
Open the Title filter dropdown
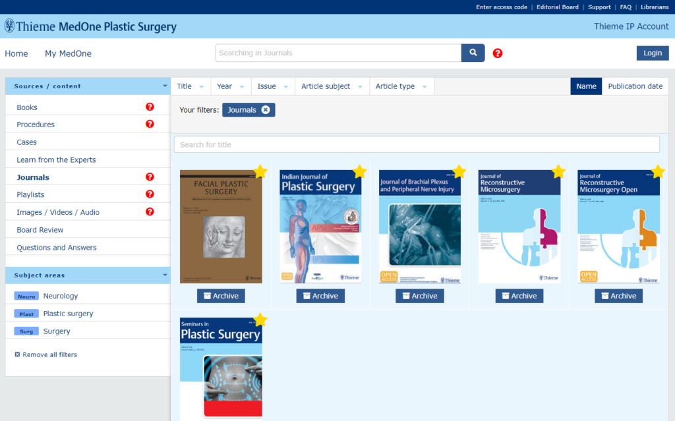191,86
